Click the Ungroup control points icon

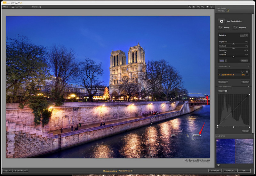tap(235, 28)
